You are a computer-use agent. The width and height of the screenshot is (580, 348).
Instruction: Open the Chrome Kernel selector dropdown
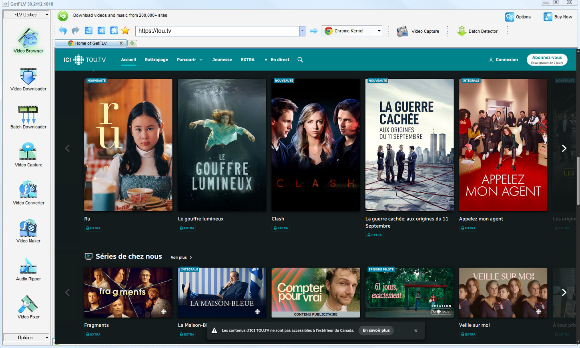pos(379,31)
